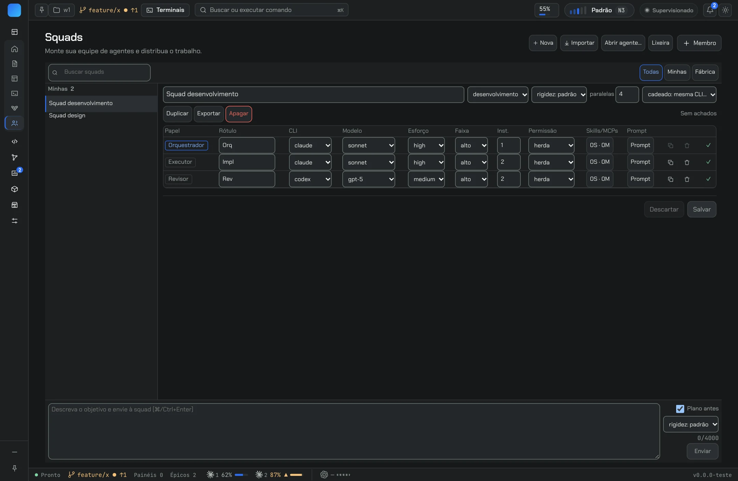Click the checkmark on the Orquestrador row
This screenshot has height=481, width=738.
(x=708, y=145)
